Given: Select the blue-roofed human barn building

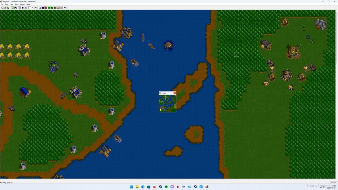Looking at the screenshot, I should (x=25, y=92).
